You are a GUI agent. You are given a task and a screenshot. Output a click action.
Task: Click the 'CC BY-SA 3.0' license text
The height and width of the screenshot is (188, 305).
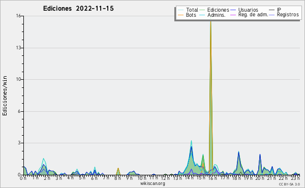click(x=289, y=184)
